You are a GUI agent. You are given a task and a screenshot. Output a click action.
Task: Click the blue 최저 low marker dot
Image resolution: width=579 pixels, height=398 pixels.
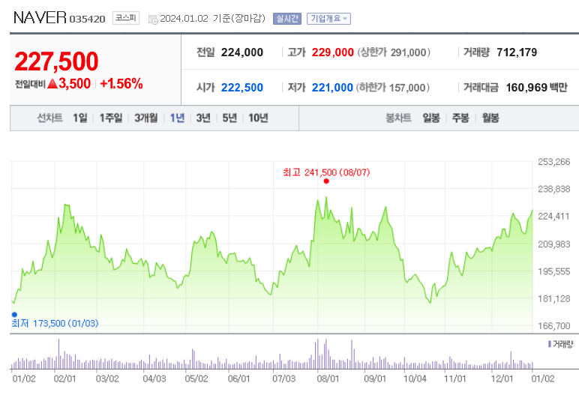[x=14, y=315]
